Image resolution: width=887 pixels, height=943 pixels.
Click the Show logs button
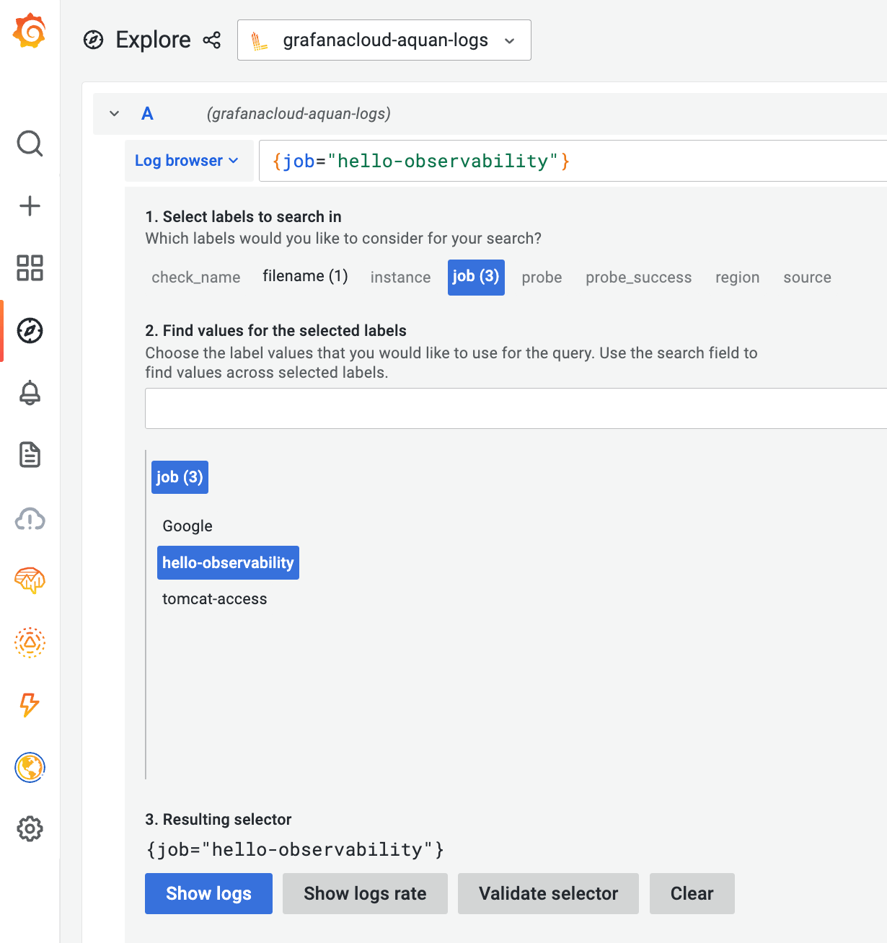[208, 893]
